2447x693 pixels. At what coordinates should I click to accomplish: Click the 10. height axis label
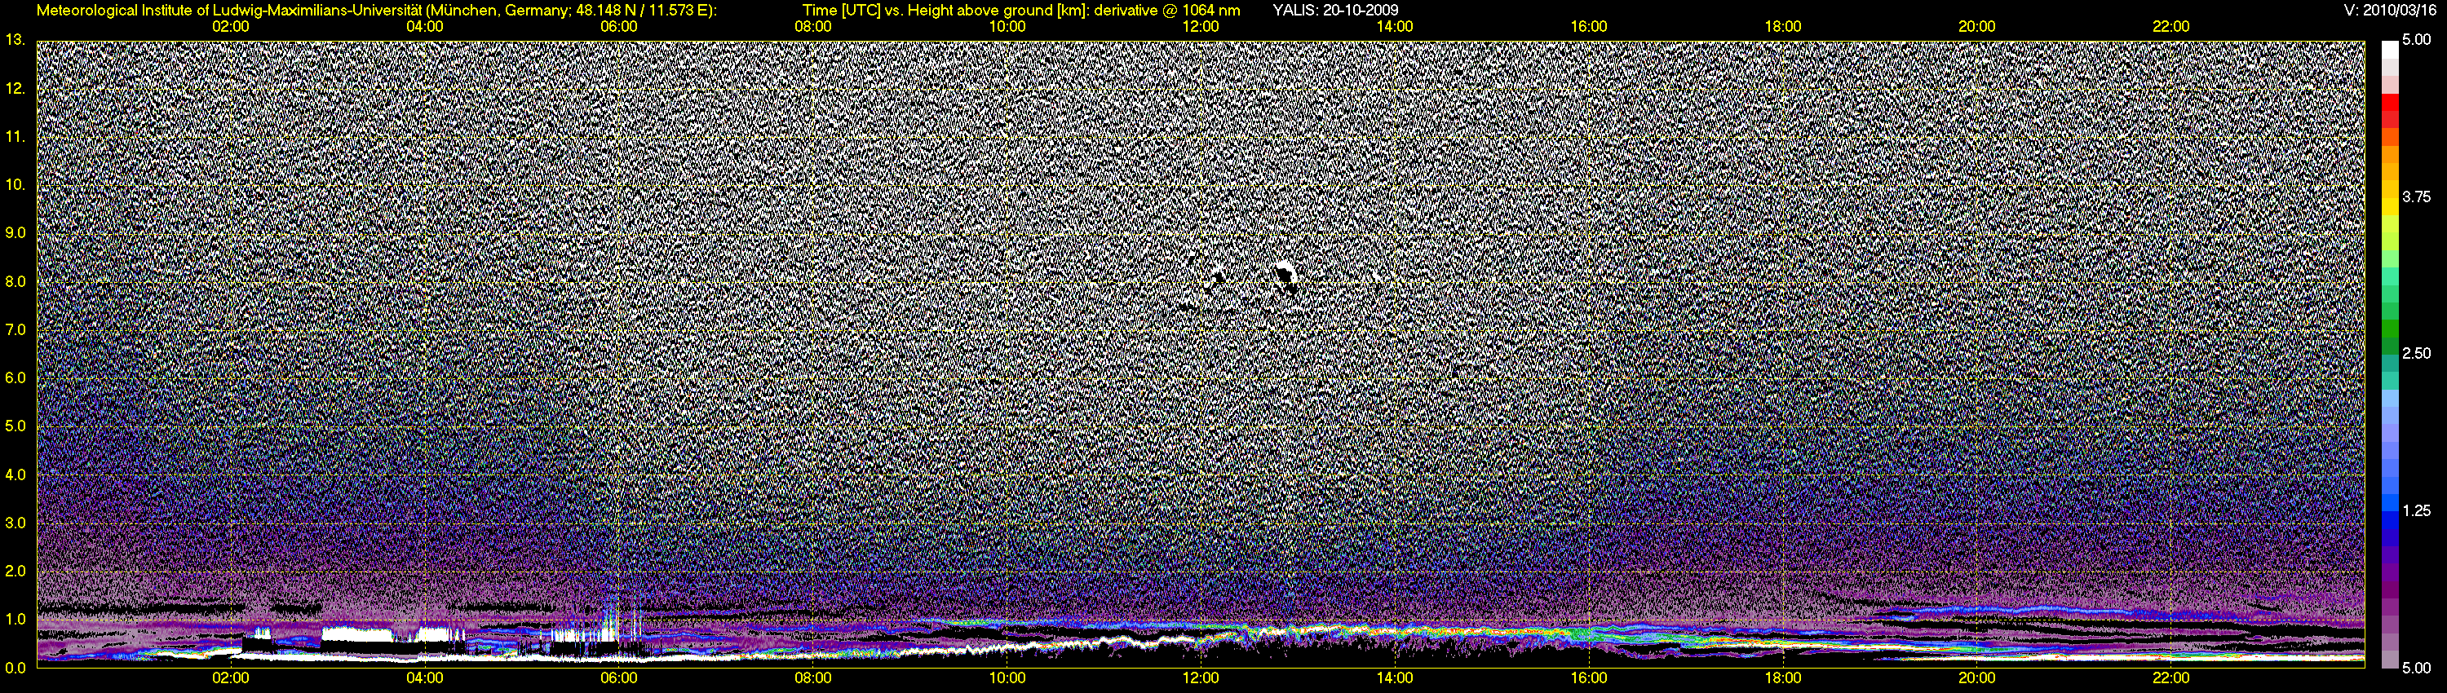pyautogui.click(x=14, y=184)
